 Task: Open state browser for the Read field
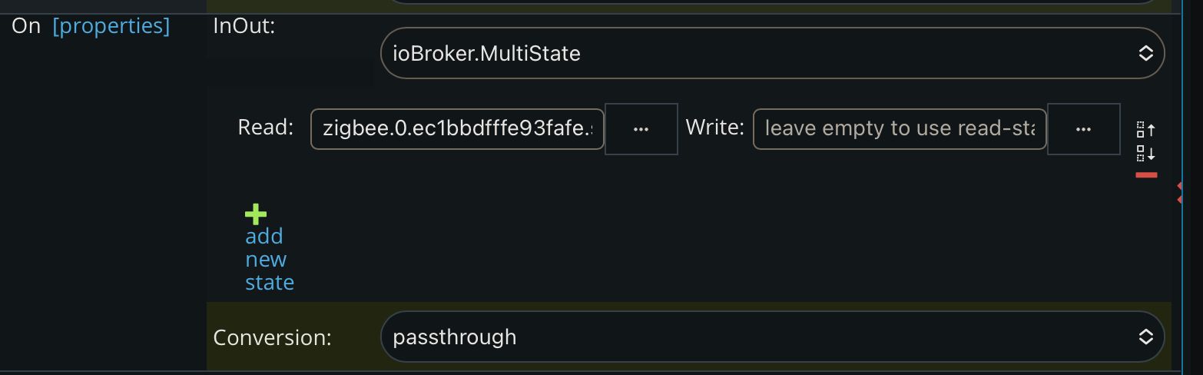(x=641, y=129)
